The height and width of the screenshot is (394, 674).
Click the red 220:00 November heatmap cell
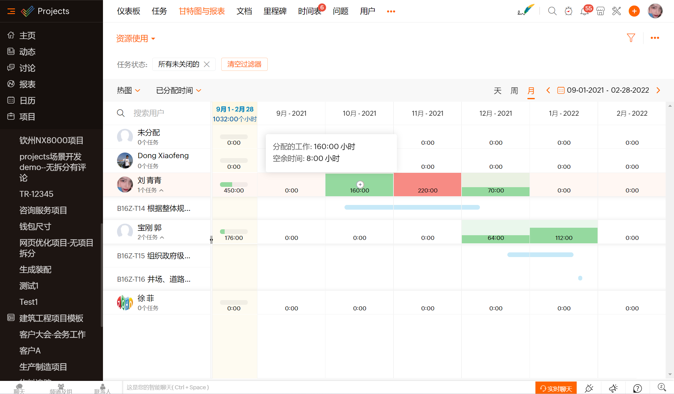tap(427, 184)
